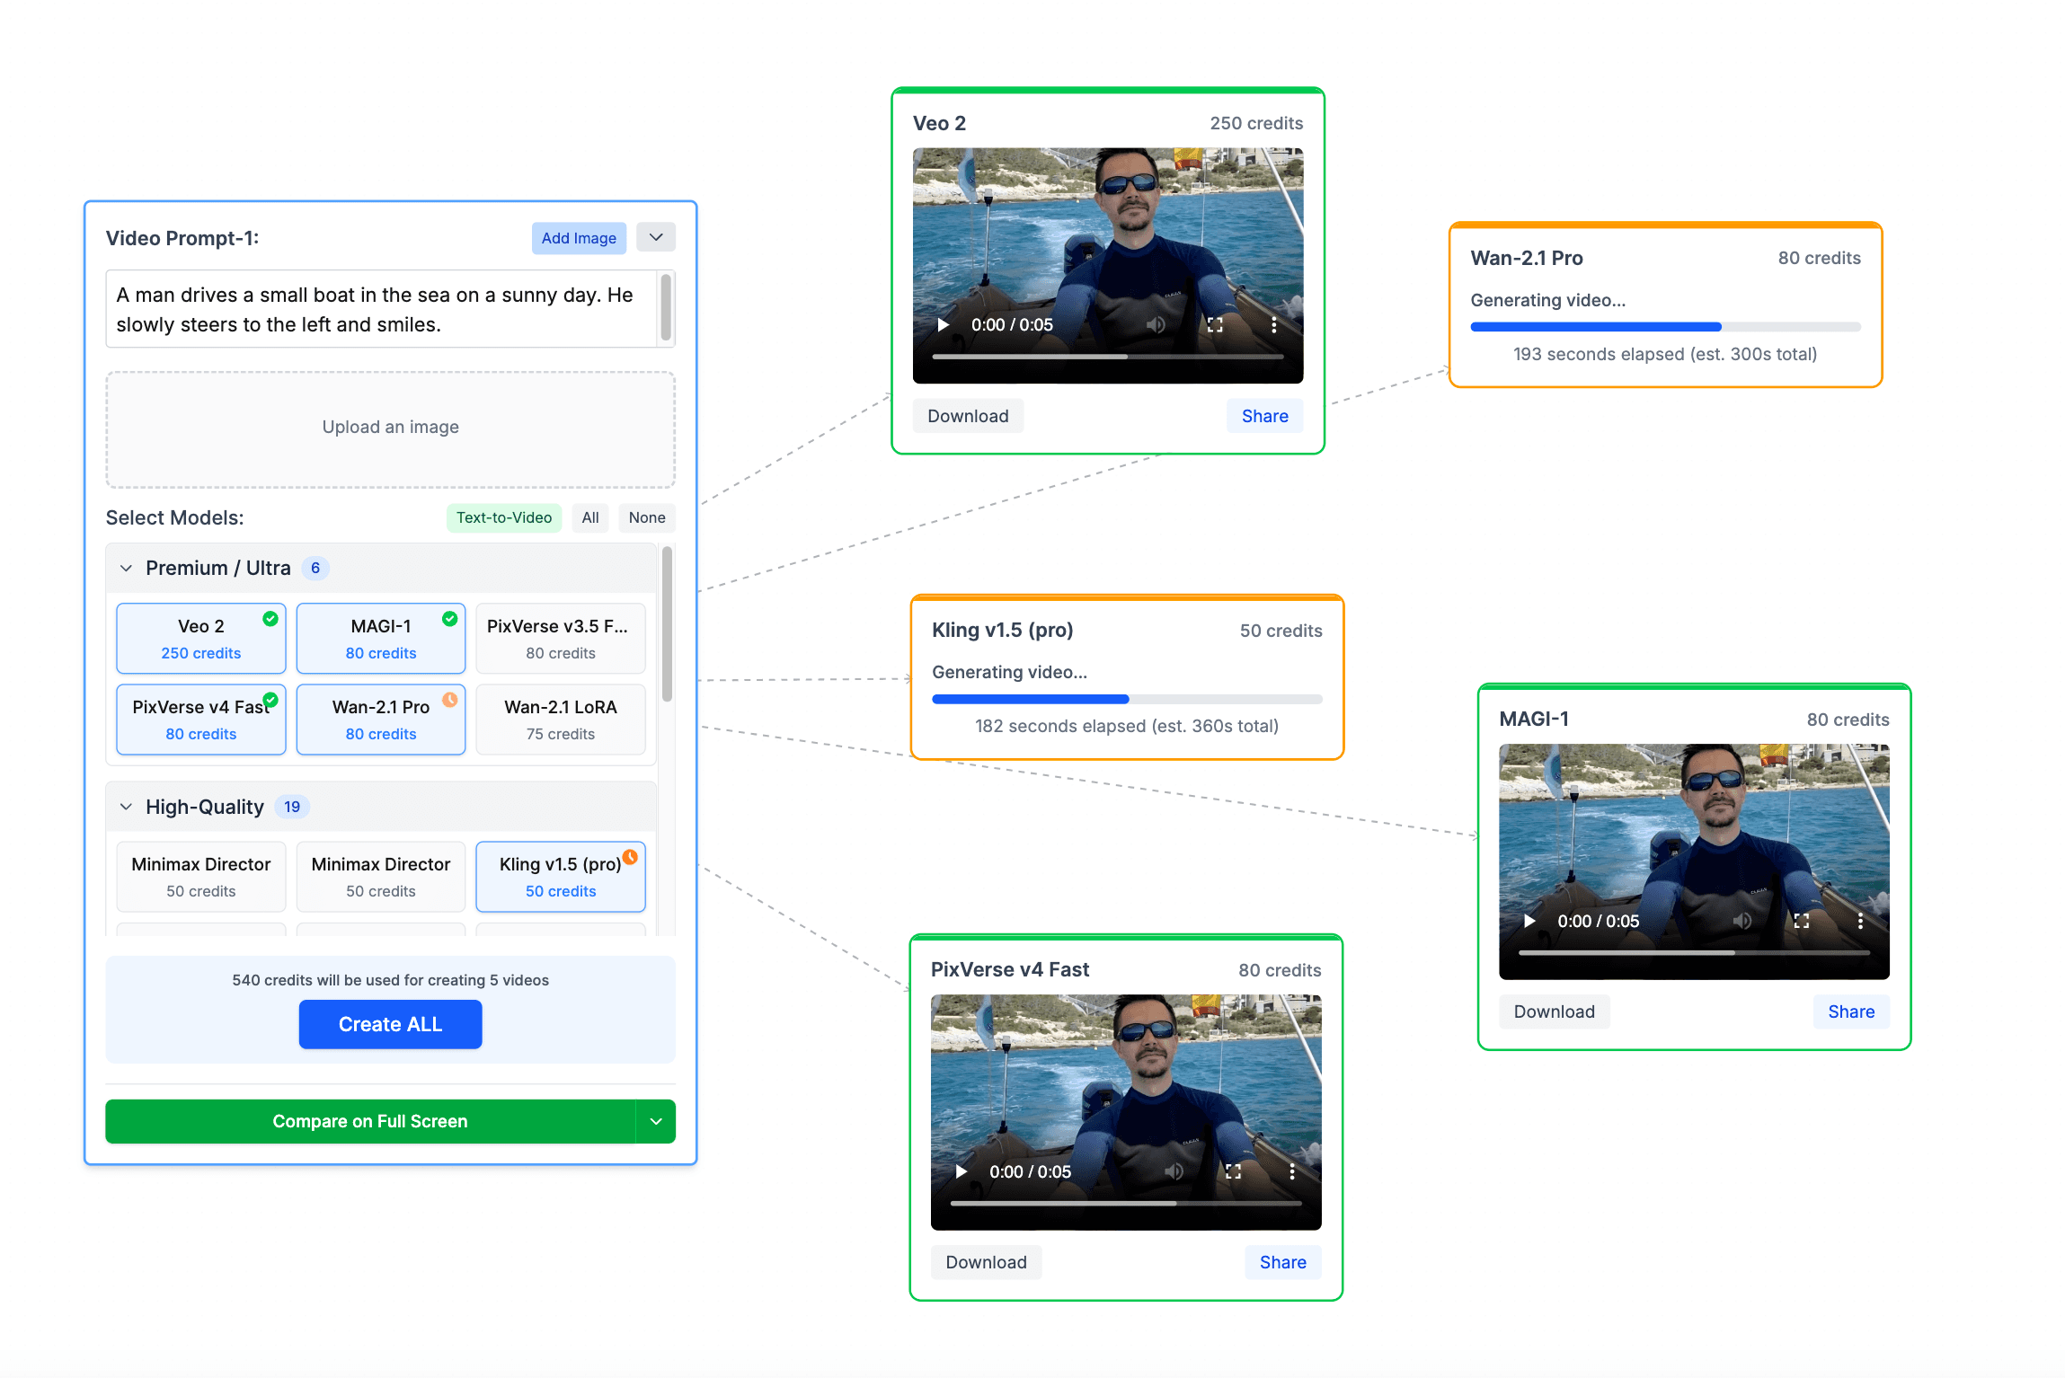Select All models filter

click(590, 517)
